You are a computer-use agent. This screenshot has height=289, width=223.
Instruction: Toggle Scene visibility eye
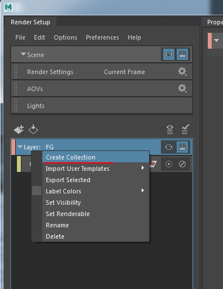(169, 54)
